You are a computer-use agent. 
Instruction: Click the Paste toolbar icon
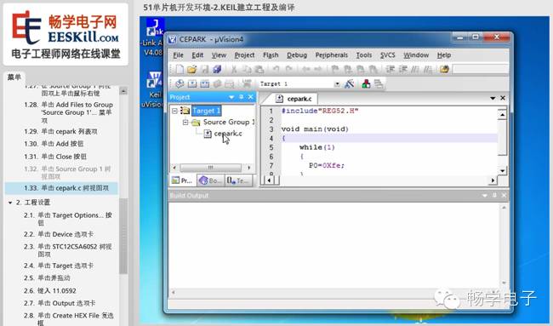[259, 69]
